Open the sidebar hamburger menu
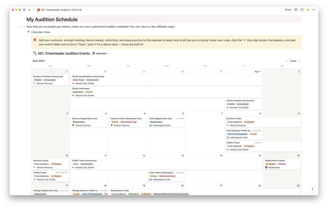328x208 pixels. (24, 10)
